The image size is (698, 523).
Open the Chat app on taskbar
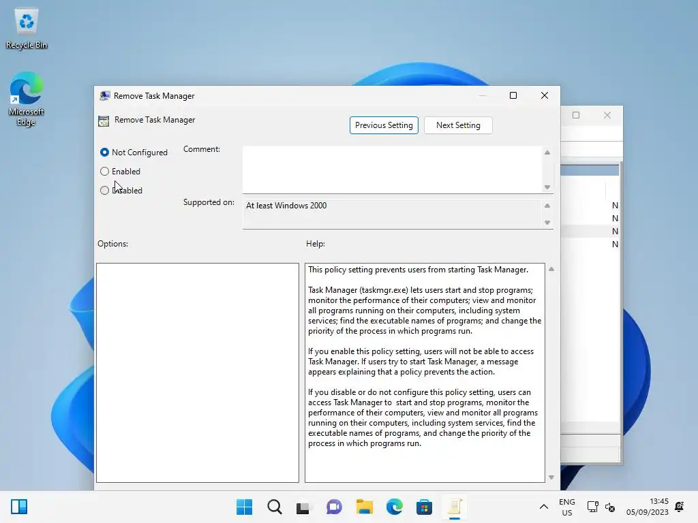334,507
